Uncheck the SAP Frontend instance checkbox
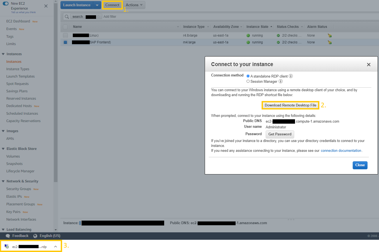 [x=65, y=42]
